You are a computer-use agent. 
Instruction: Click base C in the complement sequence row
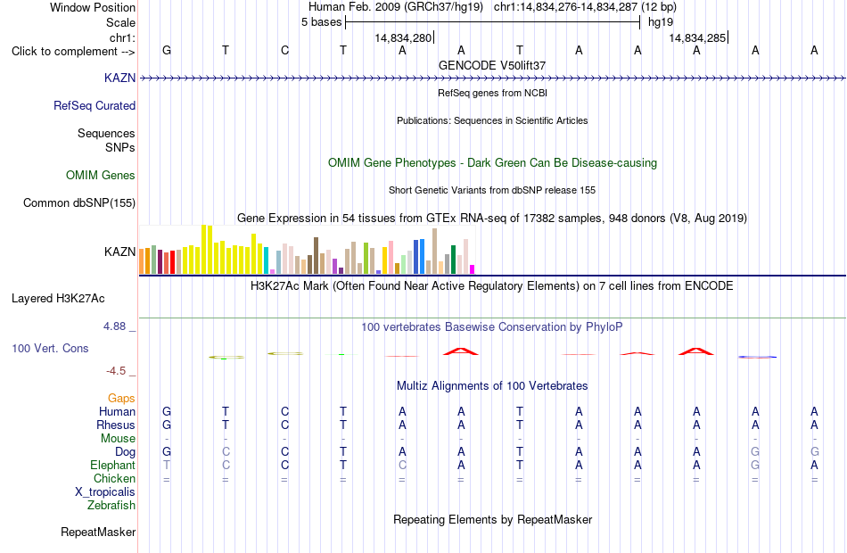coord(284,50)
